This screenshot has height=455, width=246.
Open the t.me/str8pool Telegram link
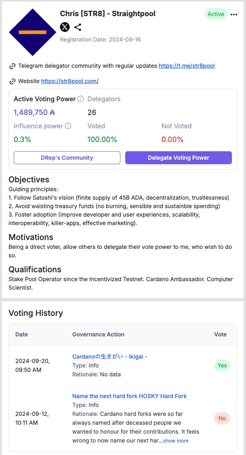(186, 66)
